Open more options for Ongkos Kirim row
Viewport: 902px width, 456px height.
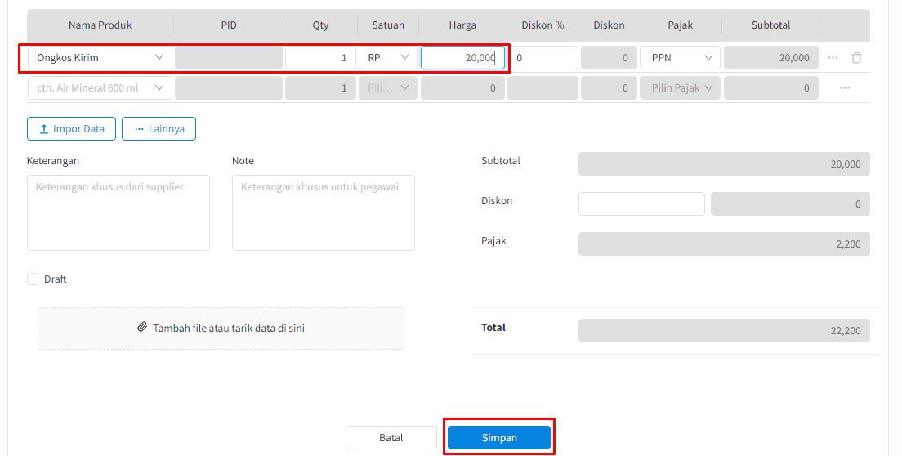tap(833, 57)
